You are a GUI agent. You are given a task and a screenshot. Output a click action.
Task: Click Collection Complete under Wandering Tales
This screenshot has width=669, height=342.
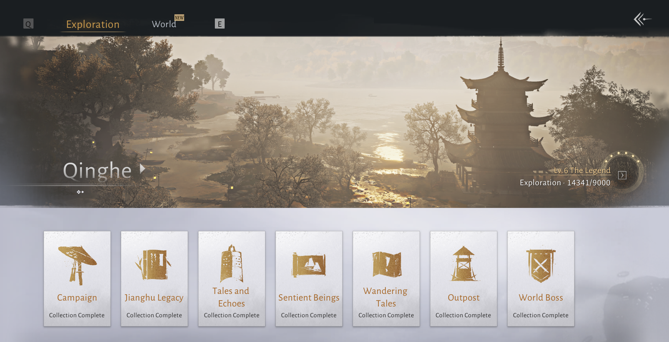coord(386,315)
